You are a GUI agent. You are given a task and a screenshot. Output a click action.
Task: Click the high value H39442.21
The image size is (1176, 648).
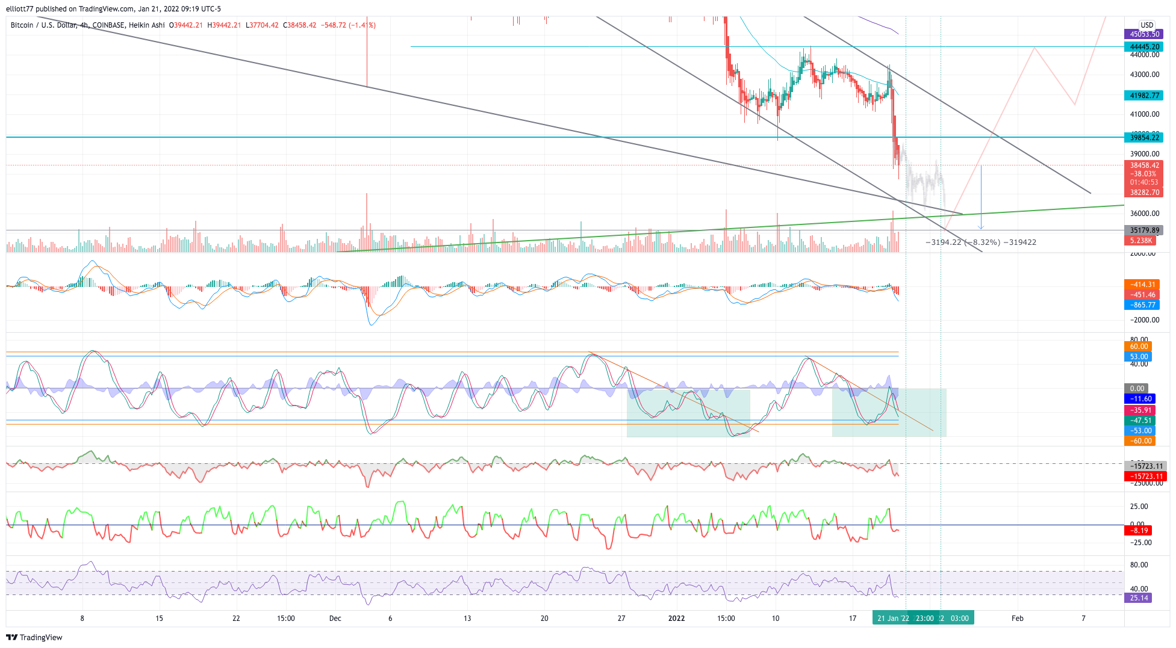click(x=224, y=25)
